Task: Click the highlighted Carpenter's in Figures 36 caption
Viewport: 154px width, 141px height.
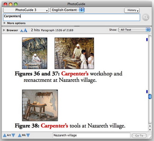Action: point(75,74)
